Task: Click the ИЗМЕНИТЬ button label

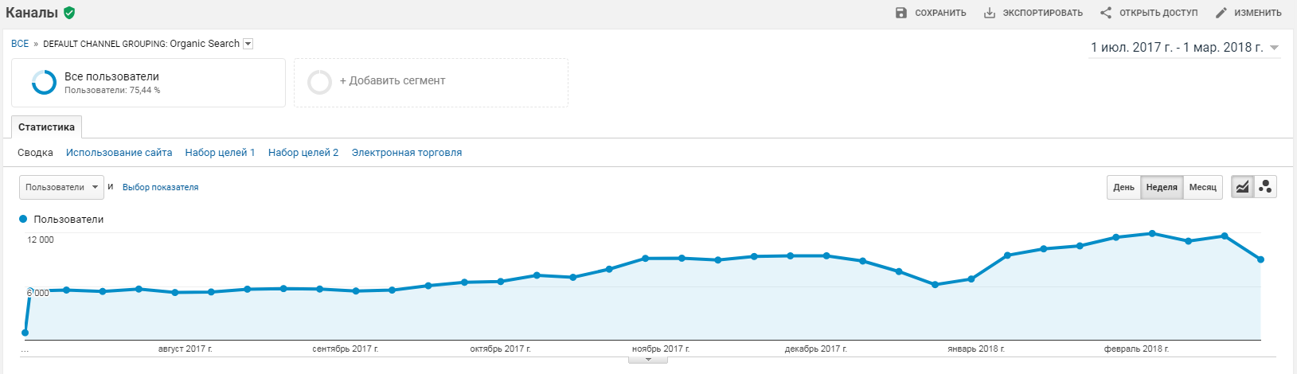Action: (1258, 13)
